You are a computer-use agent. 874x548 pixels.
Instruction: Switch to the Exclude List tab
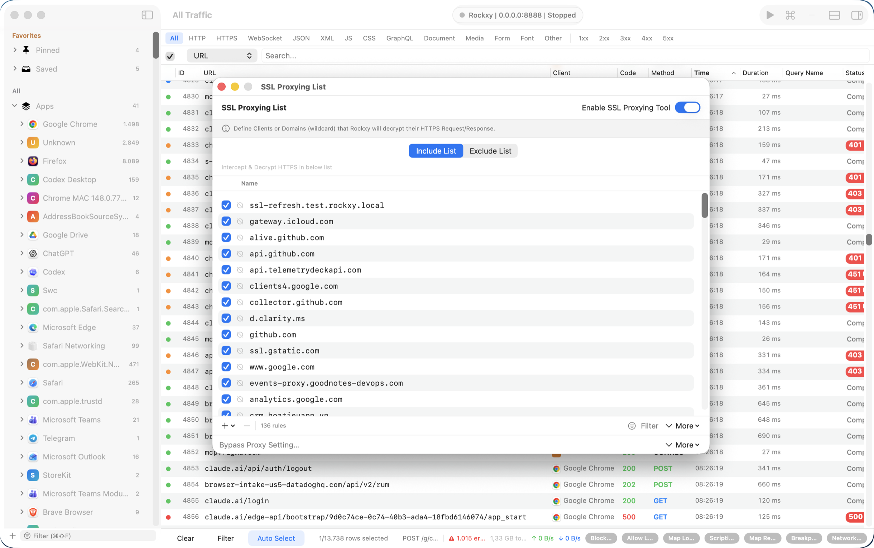pos(490,151)
